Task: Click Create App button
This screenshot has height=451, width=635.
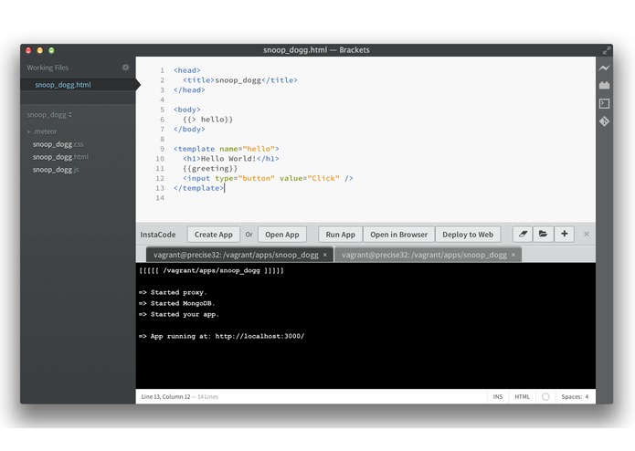Action: click(214, 235)
